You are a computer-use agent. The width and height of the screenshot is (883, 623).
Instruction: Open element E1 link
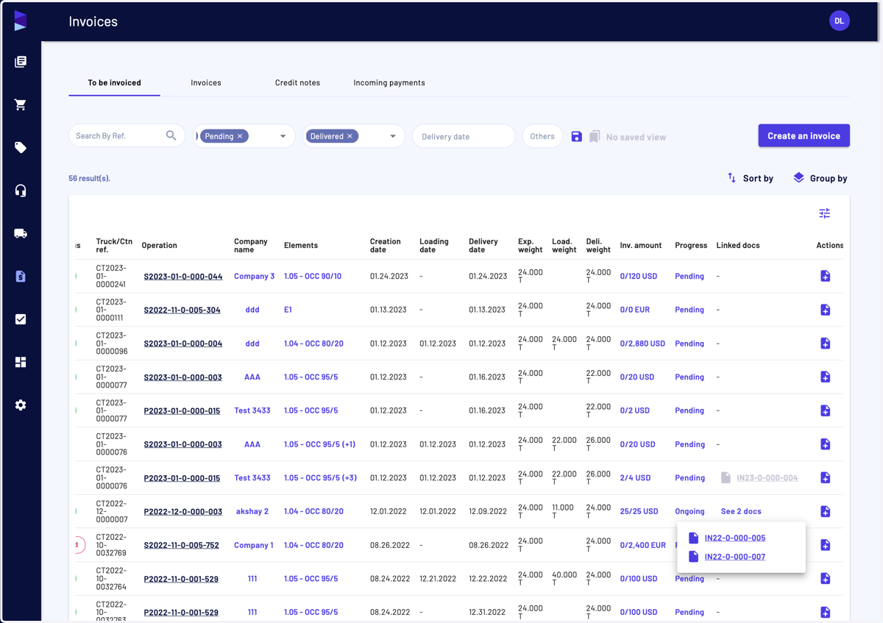[x=288, y=310]
